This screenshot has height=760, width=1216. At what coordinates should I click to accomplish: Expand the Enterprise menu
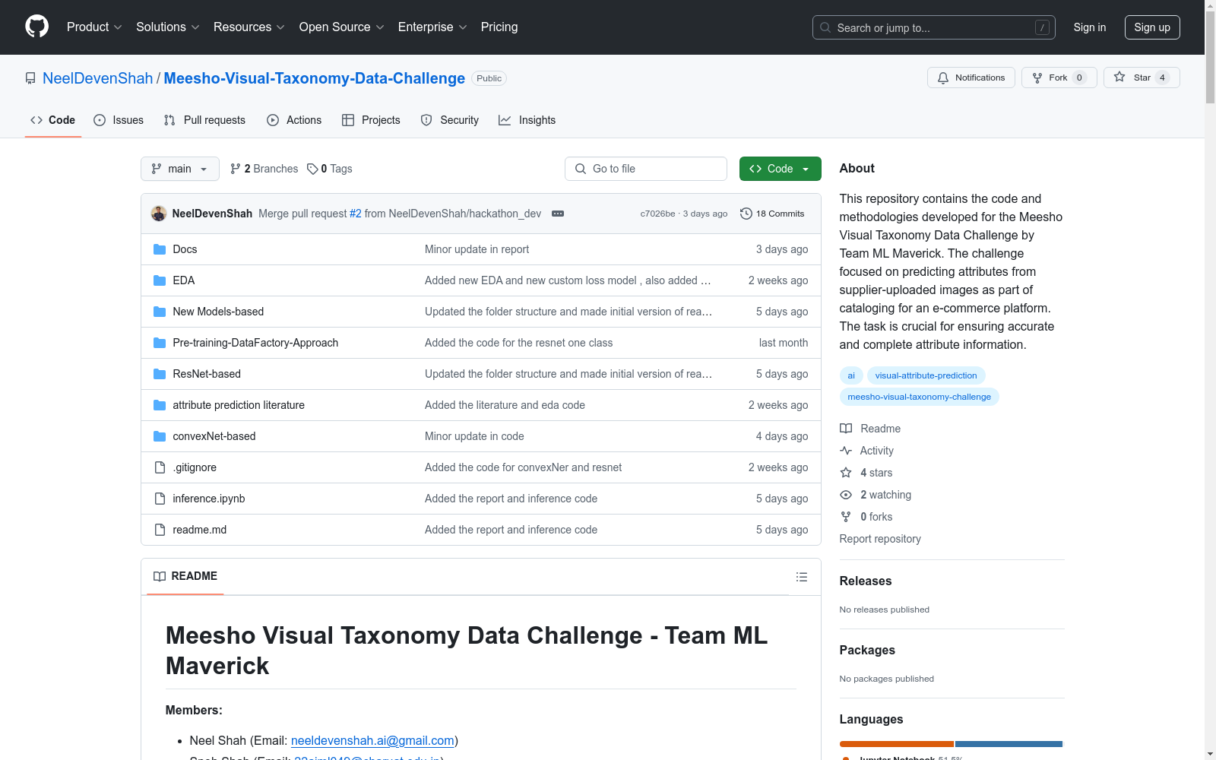[x=432, y=27]
